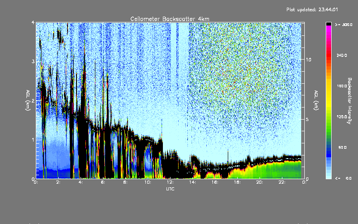Click the '240.0' colorbar value
The image size is (358, 224).
point(342,55)
